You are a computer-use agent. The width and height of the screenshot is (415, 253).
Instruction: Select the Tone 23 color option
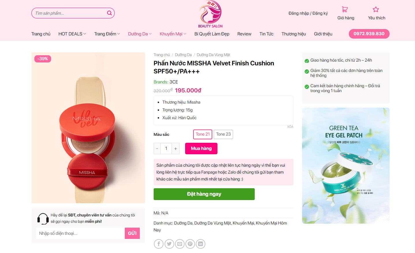pyautogui.click(x=223, y=134)
